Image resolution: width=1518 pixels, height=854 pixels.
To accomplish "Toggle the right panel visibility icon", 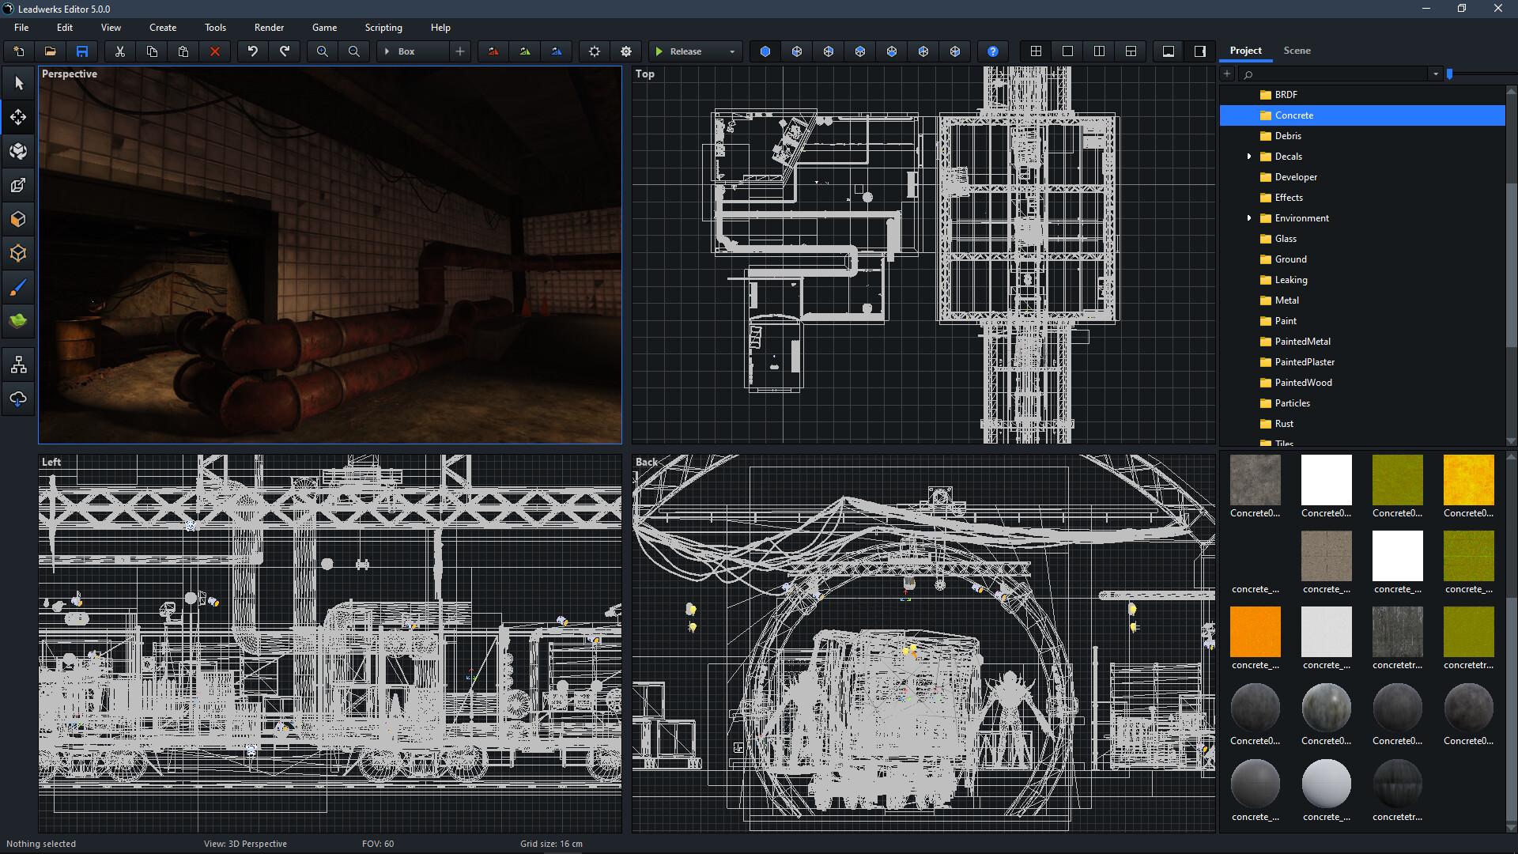I will (1199, 51).
